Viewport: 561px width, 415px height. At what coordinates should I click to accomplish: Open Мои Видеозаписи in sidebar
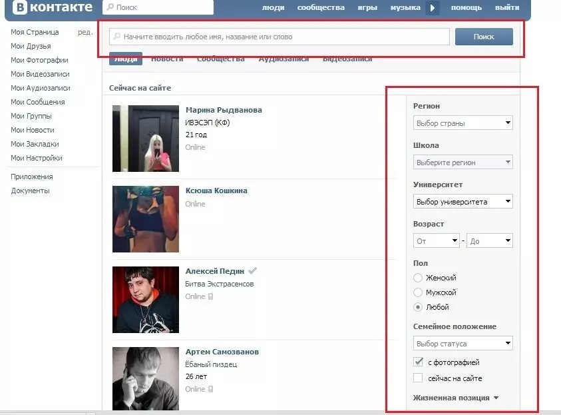(40, 74)
